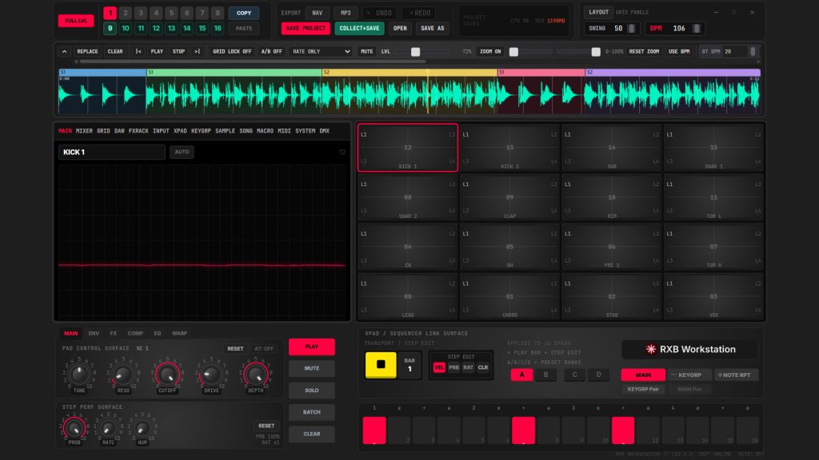Image resolution: width=819 pixels, height=460 pixels.
Task: Toggle AT: OFF in the pad control surface
Action: 264,348
